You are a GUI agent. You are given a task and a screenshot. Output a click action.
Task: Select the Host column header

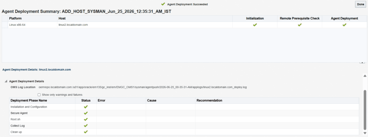pos(145,19)
